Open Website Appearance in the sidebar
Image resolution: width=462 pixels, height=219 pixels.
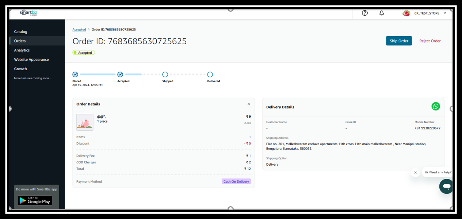31,60
